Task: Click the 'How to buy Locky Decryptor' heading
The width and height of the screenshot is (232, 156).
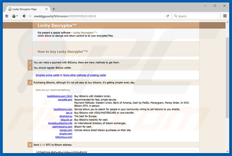Action: (63, 52)
